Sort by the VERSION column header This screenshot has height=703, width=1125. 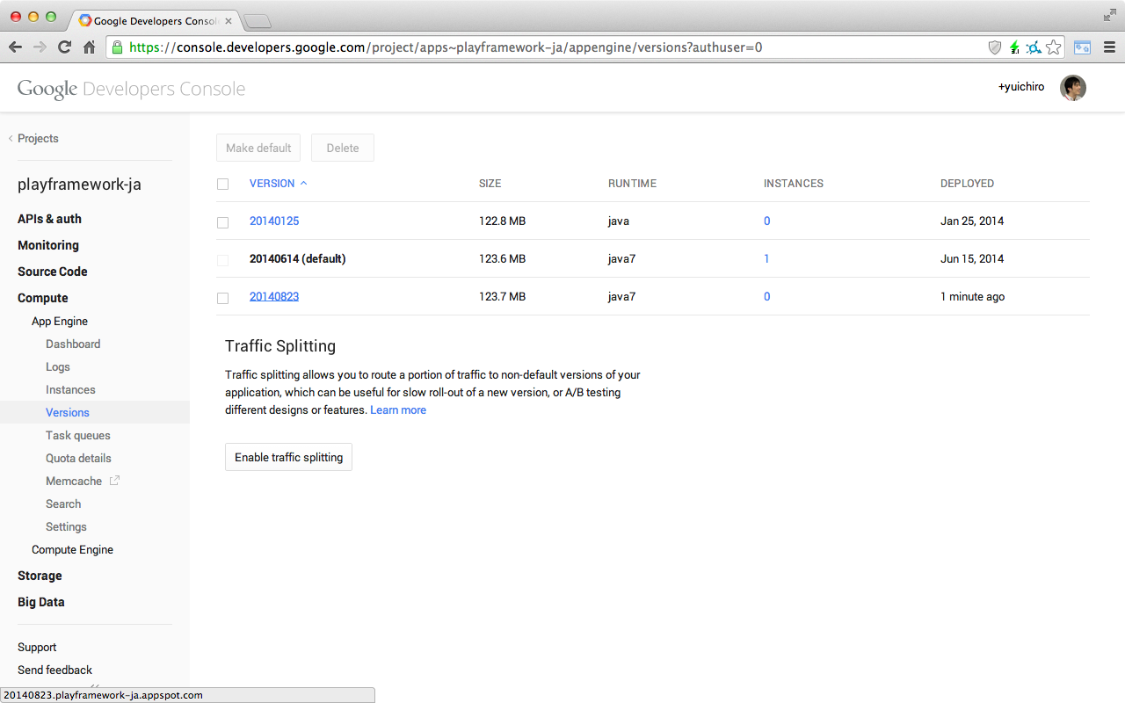pyautogui.click(x=278, y=184)
